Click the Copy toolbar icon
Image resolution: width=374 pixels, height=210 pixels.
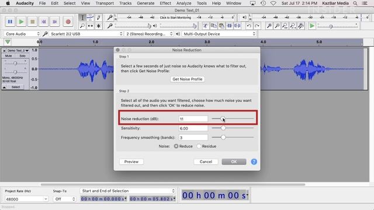tap(213, 26)
